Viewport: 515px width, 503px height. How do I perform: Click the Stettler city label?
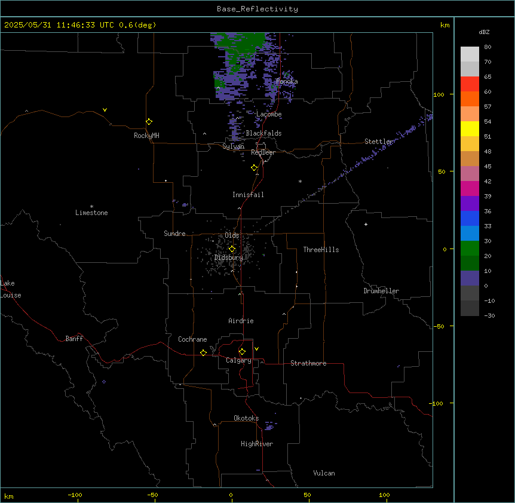379,142
